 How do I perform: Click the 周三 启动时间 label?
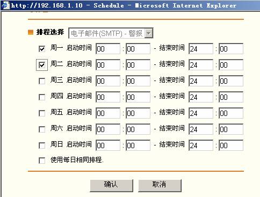(71, 80)
